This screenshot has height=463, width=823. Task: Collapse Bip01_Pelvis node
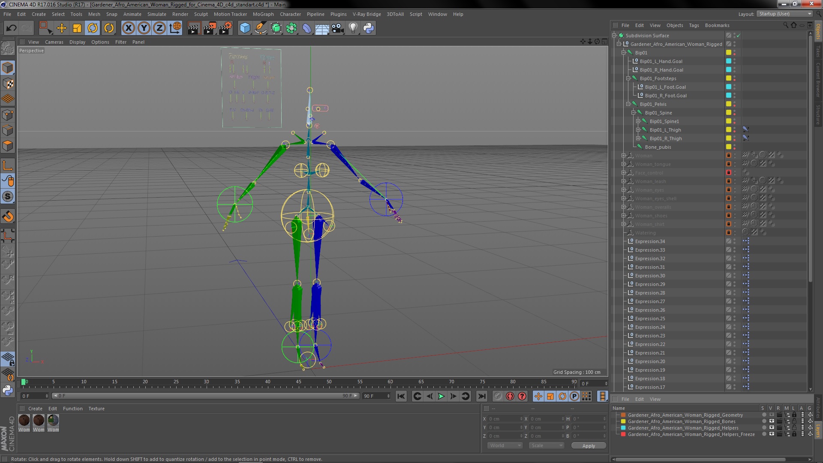click(x=628, y=104)
